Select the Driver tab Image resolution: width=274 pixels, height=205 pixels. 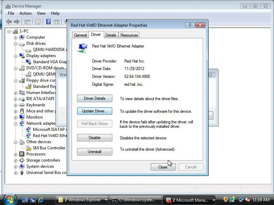click(96, 35)
